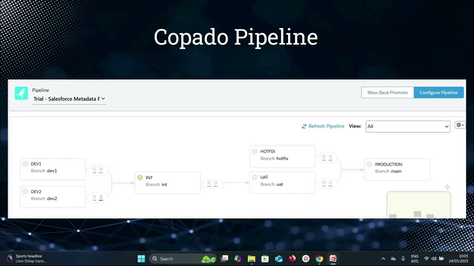Click the pipeline minimap thumbnail
Viewport: 474px width, 266px height.
point(419,205)
